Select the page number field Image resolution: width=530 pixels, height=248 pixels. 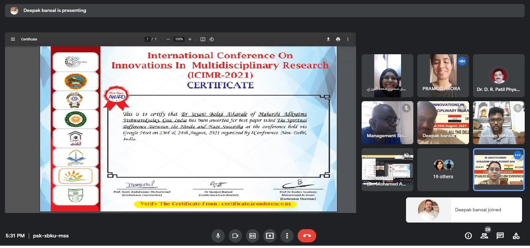click(x=148, y=39)
